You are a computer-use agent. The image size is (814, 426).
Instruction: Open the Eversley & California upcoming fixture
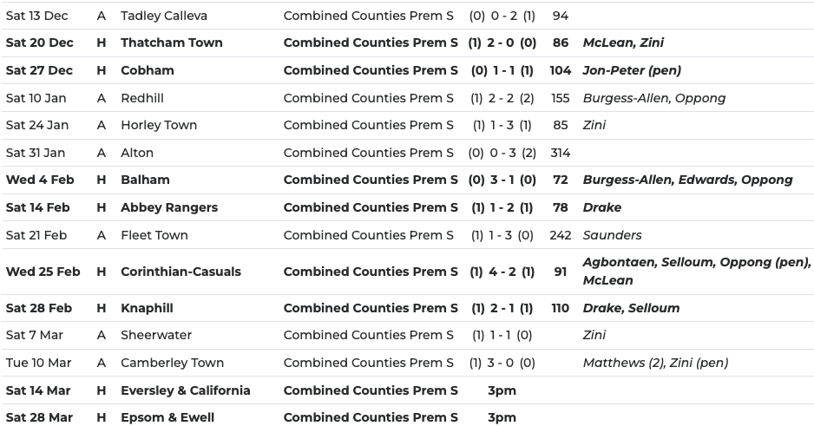click(185, 390)
